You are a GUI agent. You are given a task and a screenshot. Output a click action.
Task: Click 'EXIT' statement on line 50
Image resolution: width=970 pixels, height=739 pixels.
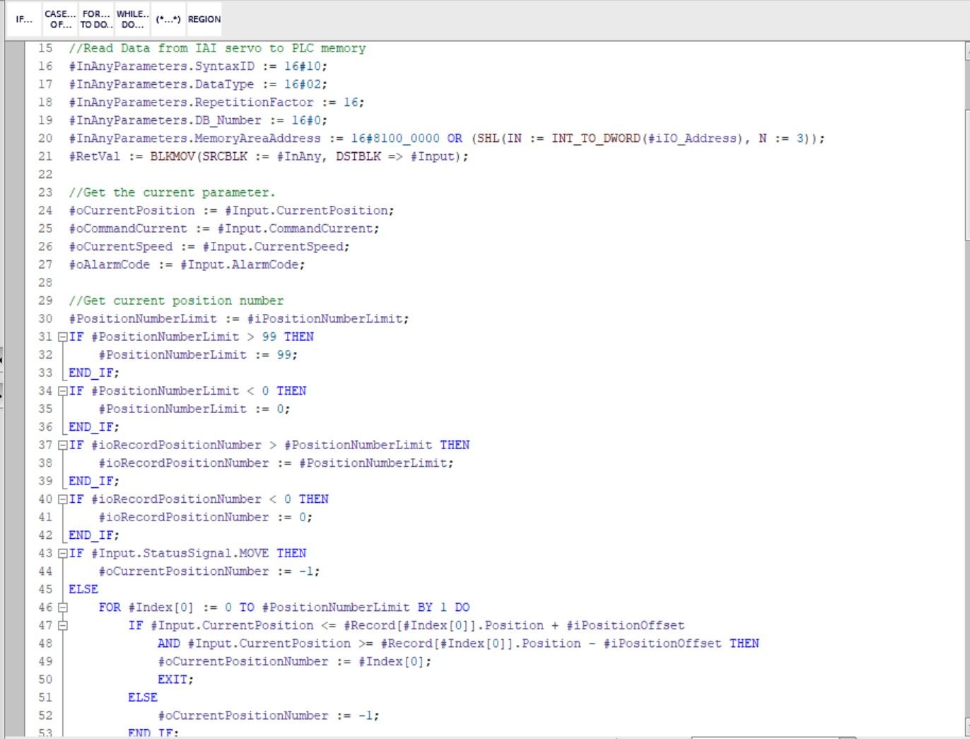click(173, 680)
